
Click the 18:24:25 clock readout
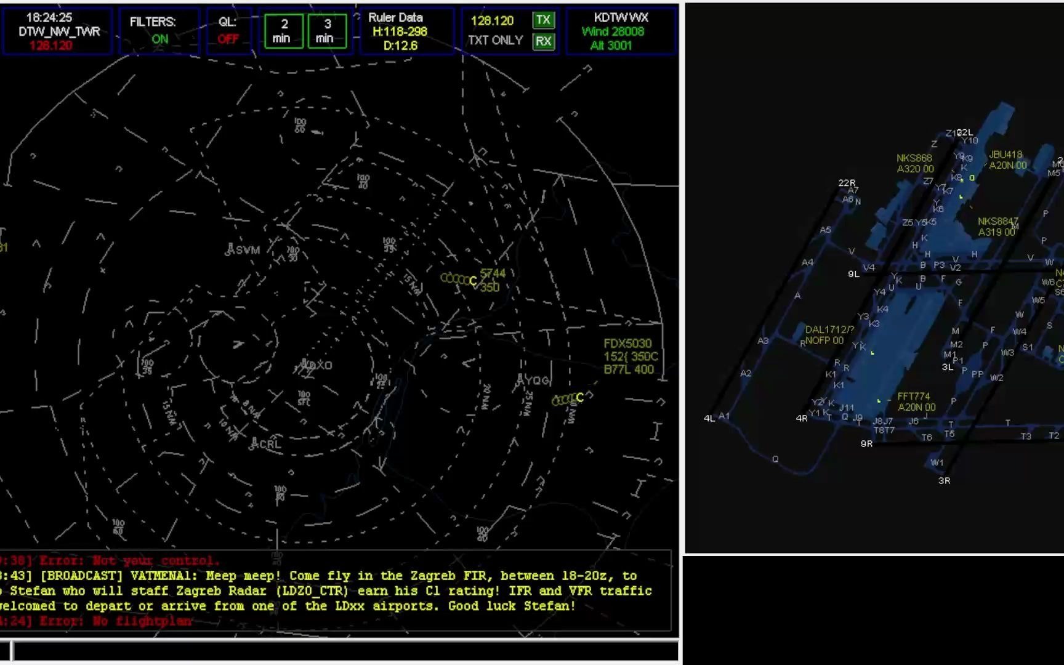(49, 18)
